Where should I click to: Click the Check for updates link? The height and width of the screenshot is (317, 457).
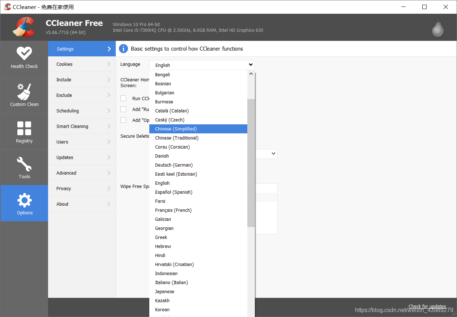(x=427, y=307)
